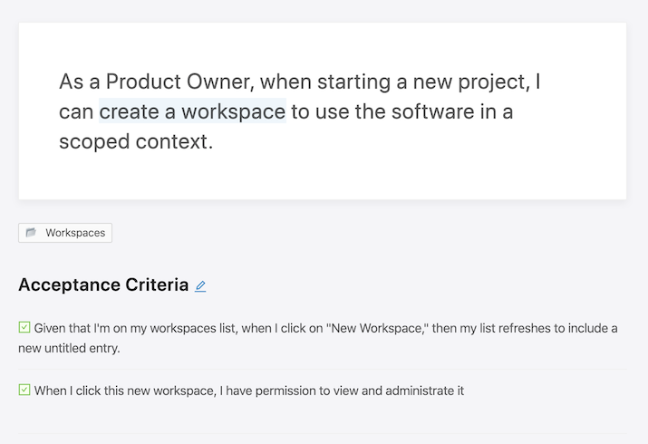Image resolution: width=648 pixels, height=444 pixels.
Task: Click the folder icon in the Workspaces tag
Action: (31, 233)
